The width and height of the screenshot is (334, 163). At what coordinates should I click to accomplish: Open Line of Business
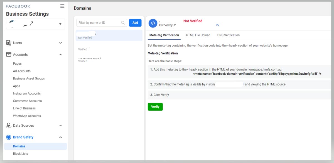click(24, 108)
